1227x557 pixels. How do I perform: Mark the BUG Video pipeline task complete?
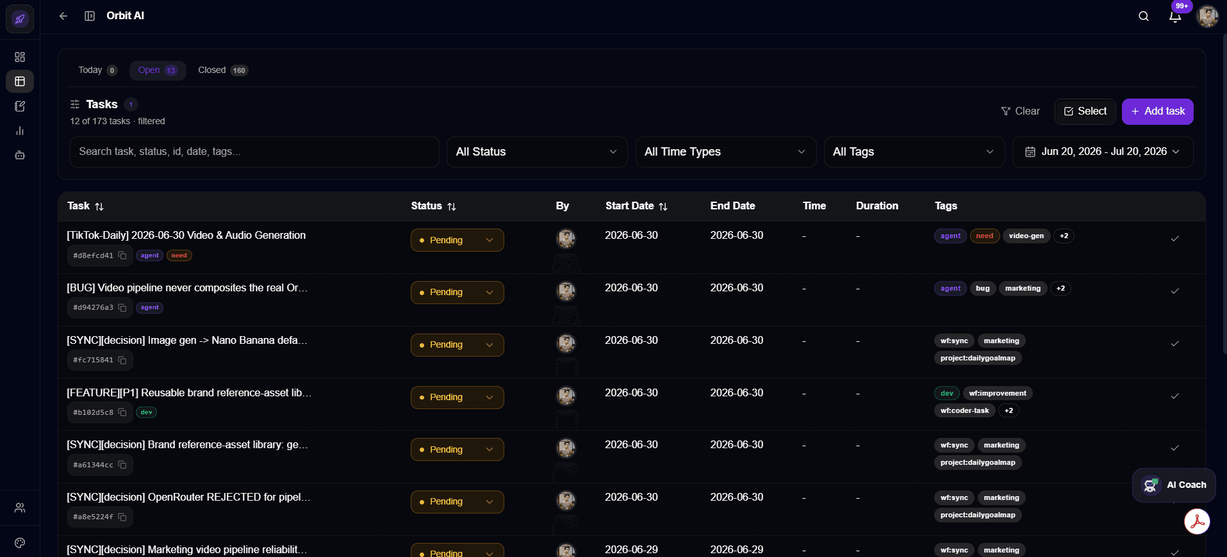[x=1174, y=291]
